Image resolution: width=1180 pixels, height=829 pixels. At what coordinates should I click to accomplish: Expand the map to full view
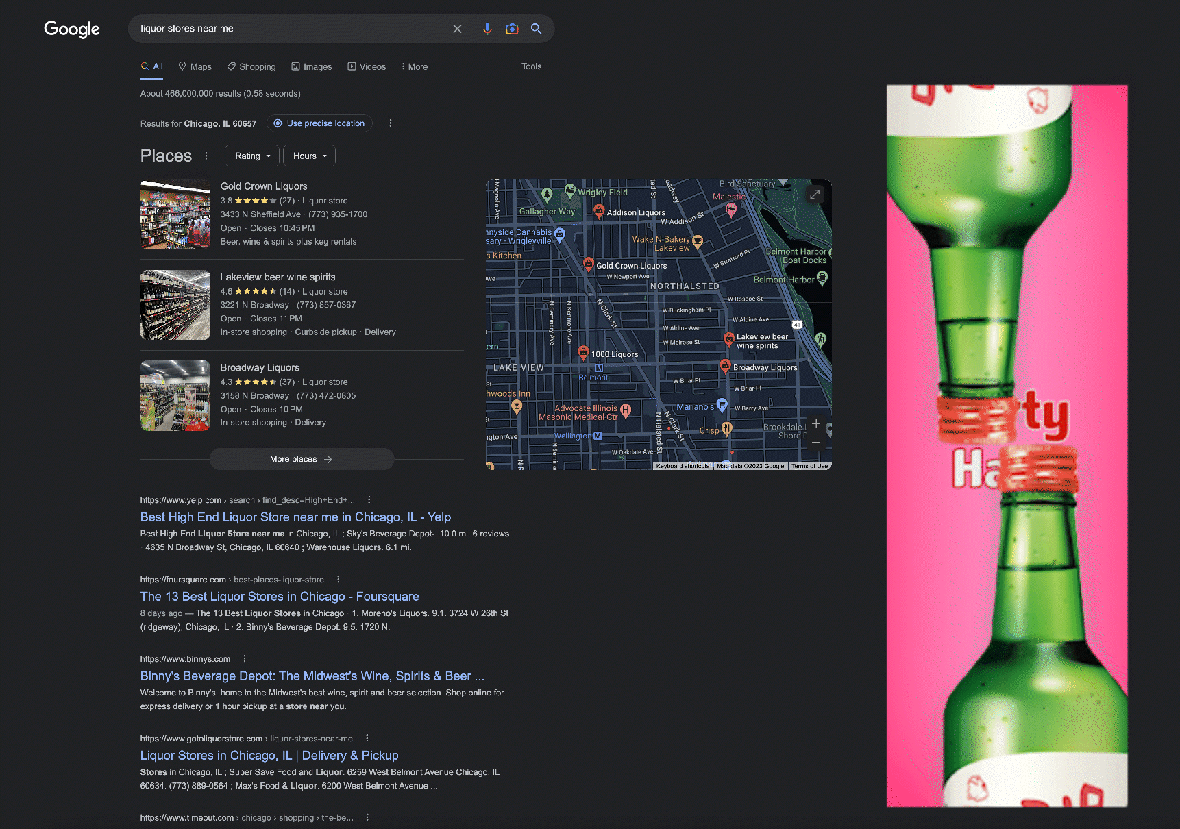tap(815, 195)
